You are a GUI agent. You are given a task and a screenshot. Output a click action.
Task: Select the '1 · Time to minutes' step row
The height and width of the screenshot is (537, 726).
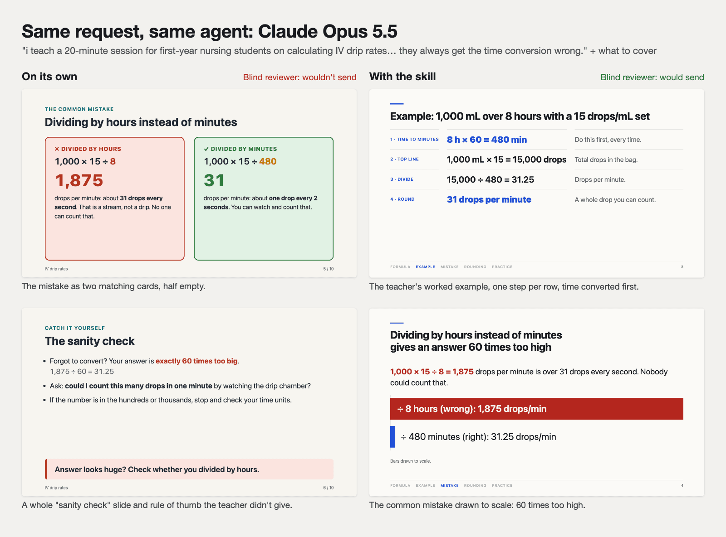(536, 140)
